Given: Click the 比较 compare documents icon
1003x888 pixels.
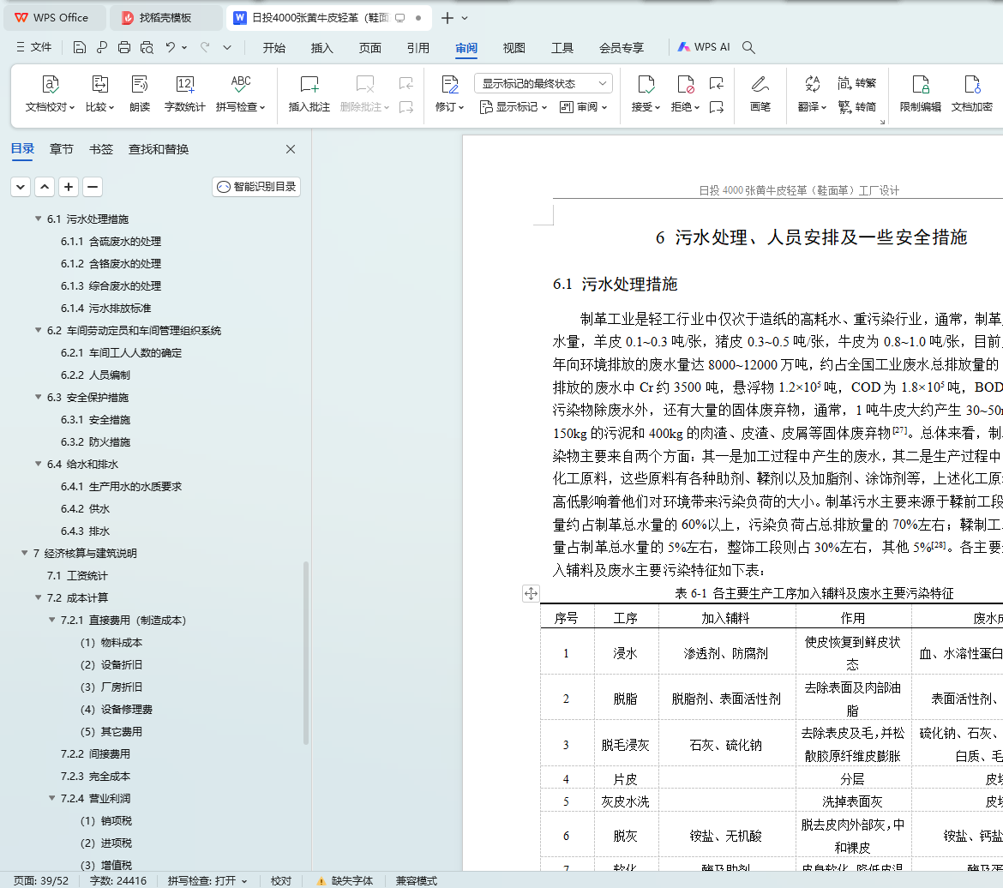Looking at the screenshot, I should click(x=99, y=93).
